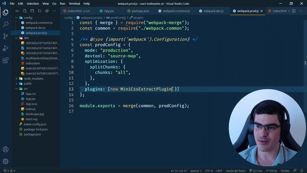Click the New Folder icon in explorer

click(x=32, y=11)
